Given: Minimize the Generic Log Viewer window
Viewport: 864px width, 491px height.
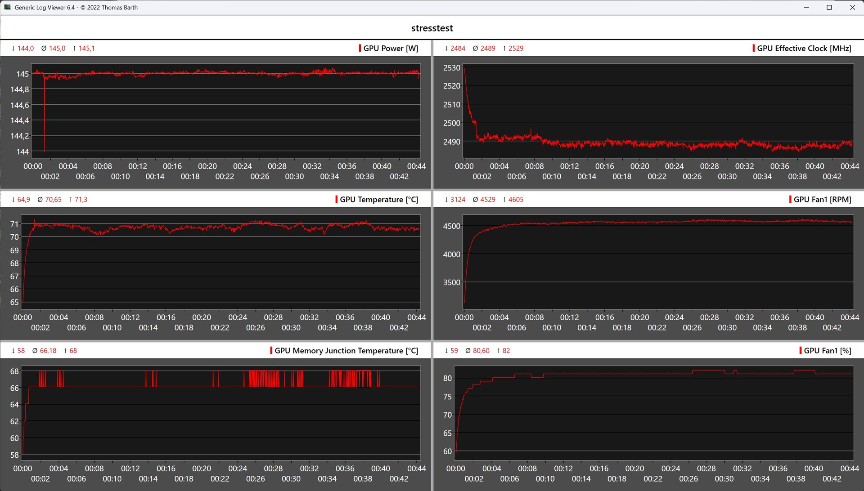Looking at the screenshot, I should [806, 7].
